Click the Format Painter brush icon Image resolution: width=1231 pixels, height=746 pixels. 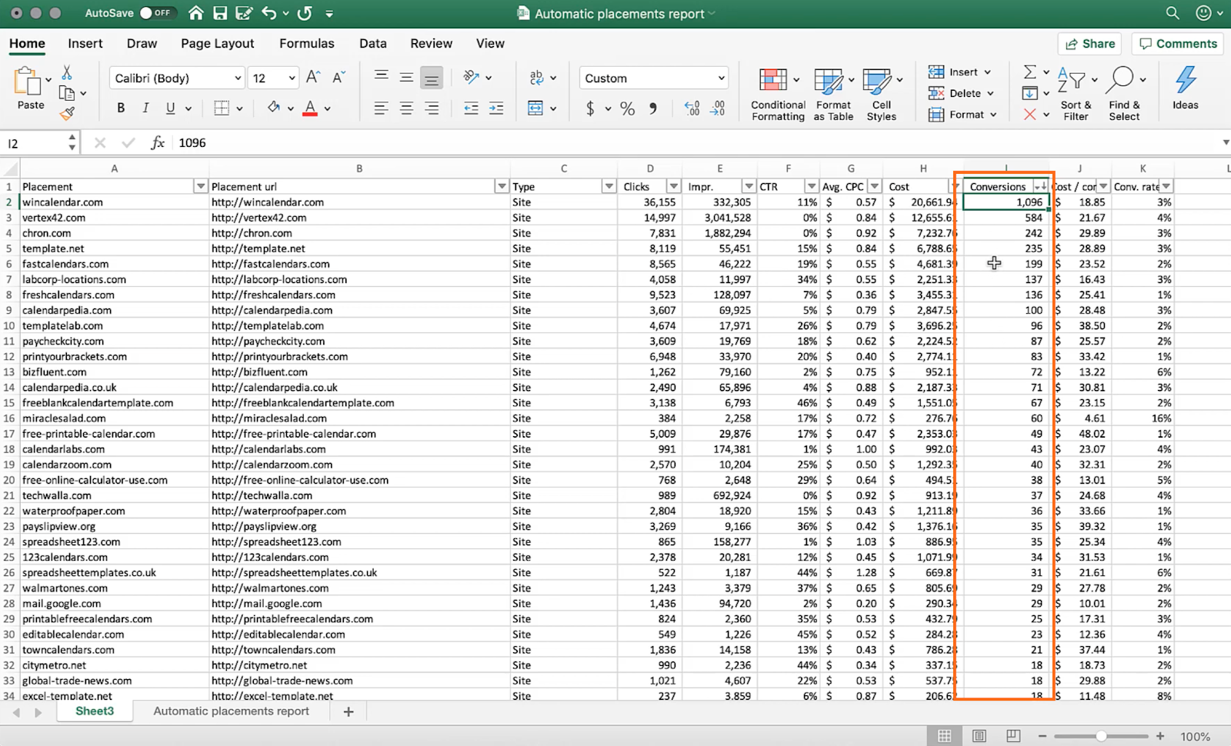tap(67, 114)
